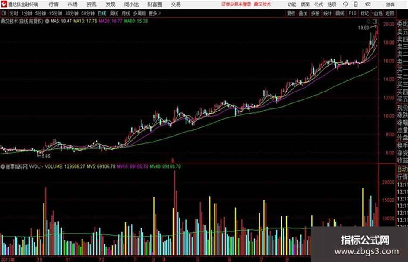Image resolution: width=408 pixels, height=262 pixels.
Task: Click the 5.65 low price label
Action: pyautogui.click(x=46, y=156)
